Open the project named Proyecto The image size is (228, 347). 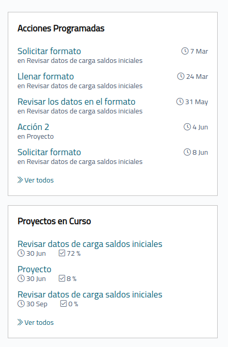[x=35, y=269]
